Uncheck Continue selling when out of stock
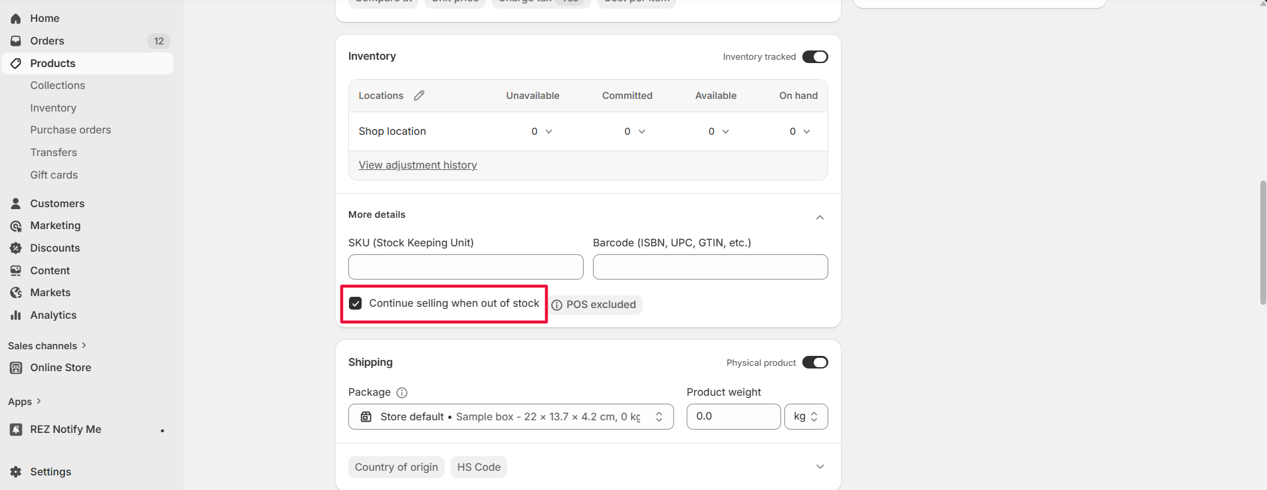The image size is (1267, 490). 356,303
